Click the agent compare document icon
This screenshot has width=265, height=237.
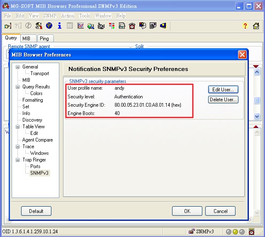coord(122,26)
